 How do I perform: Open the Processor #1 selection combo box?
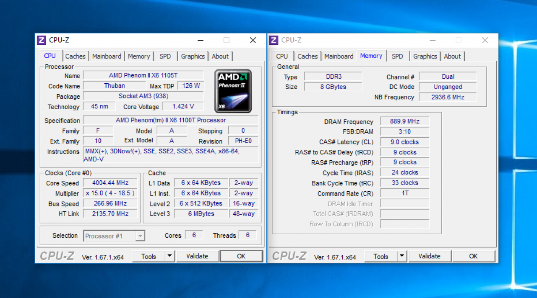(x=115, y=236)
